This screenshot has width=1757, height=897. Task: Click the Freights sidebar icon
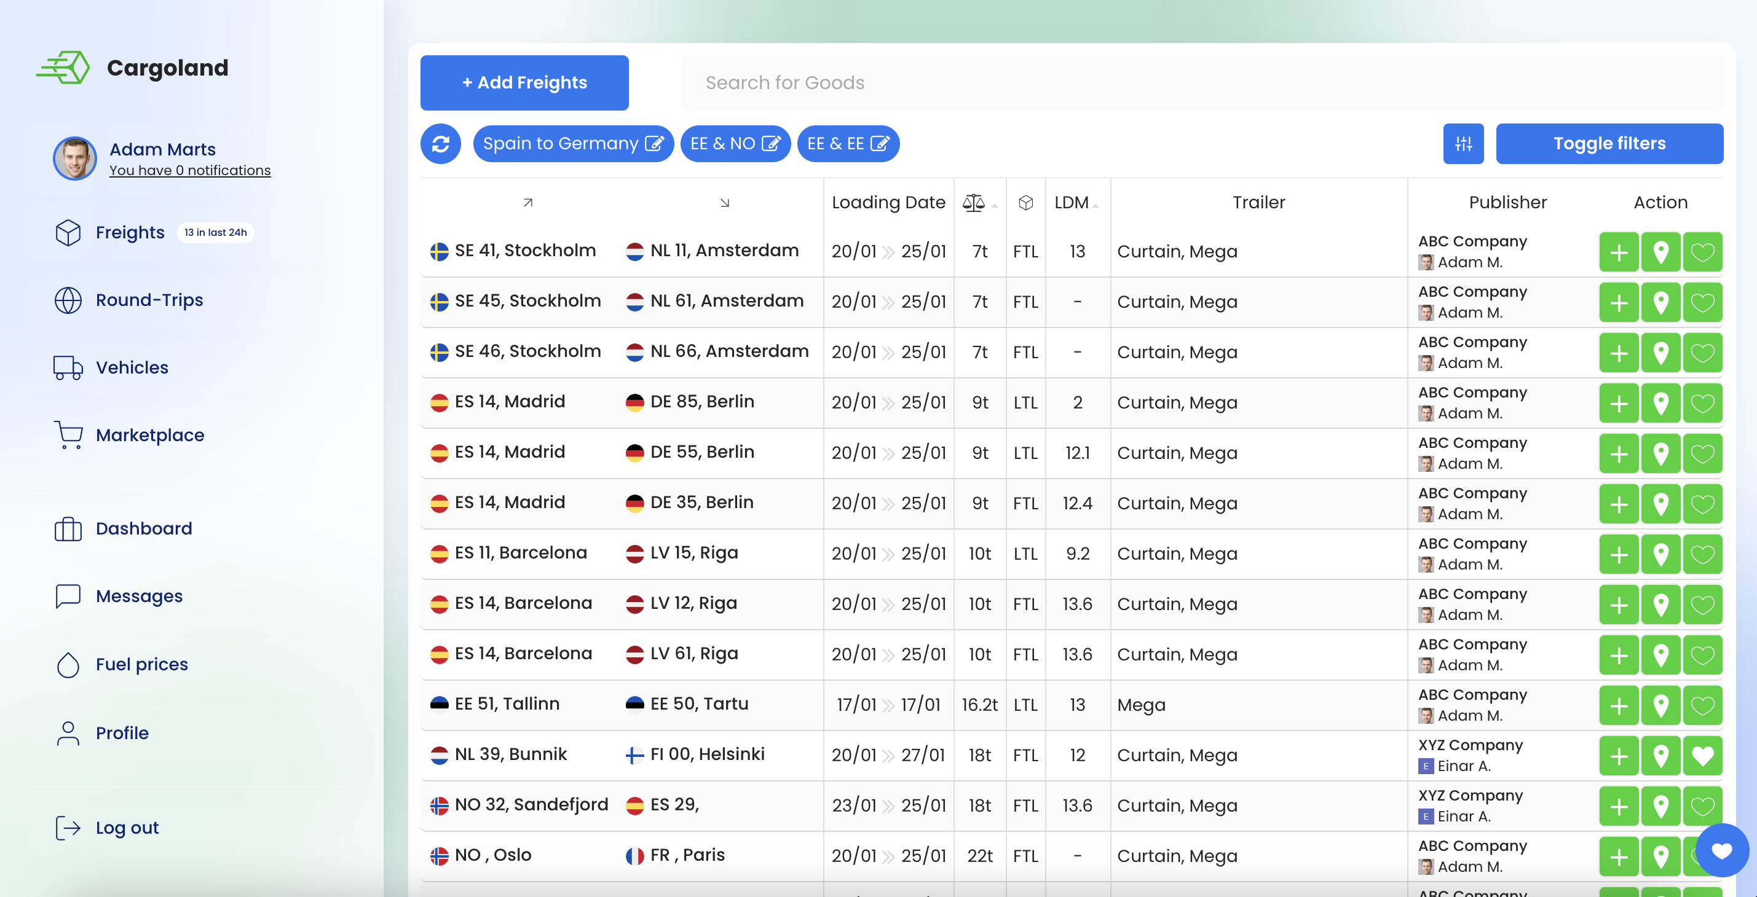pos(70,231)
